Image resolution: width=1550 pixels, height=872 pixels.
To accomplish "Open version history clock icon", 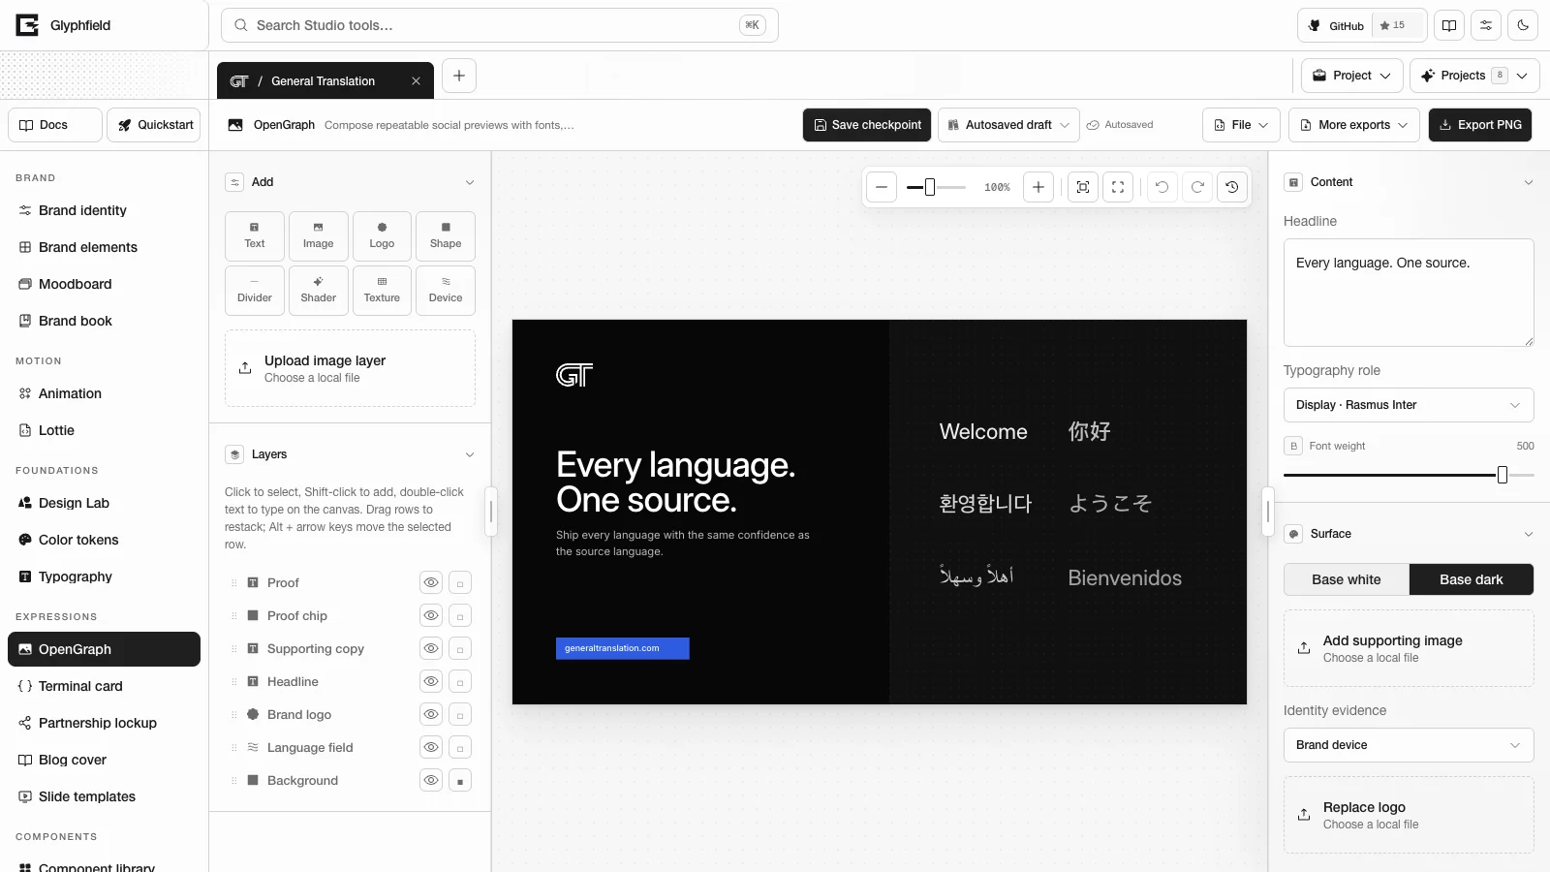I will [1232, 187].
